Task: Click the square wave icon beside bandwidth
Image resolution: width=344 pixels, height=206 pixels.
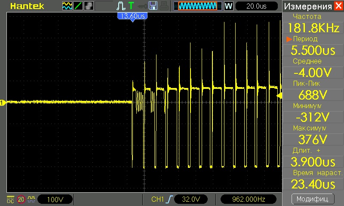Action: tap(31, 200)
